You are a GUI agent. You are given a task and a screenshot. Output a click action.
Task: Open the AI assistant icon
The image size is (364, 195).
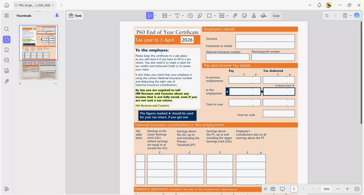click(x=357, y=16)
